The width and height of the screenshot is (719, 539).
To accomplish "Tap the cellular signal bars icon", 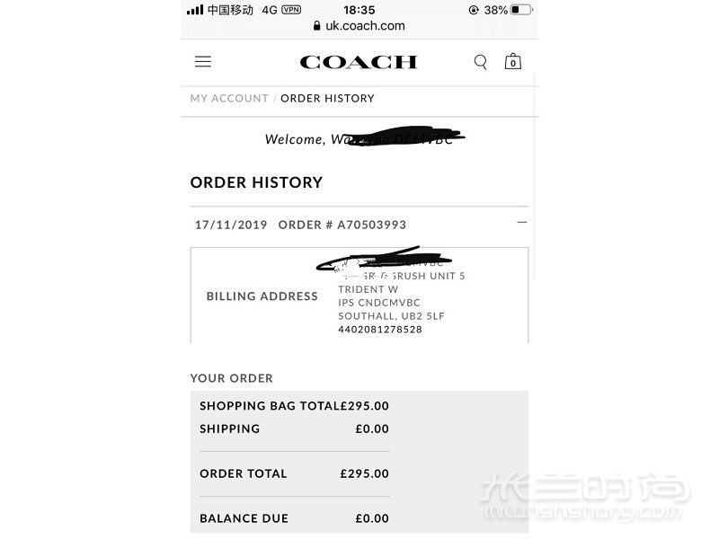I will coord(195,10).
